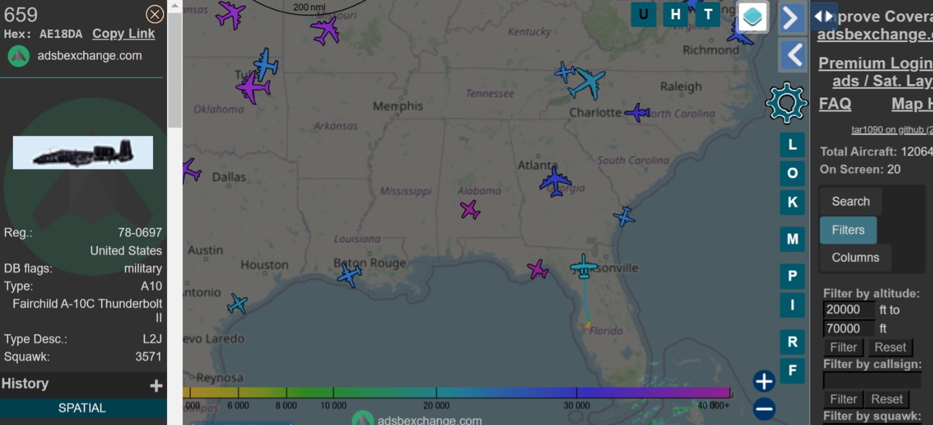Click the adsbexchange.com logo icon in sidebar
The image size is (933, 425).
tap(19, 56)
